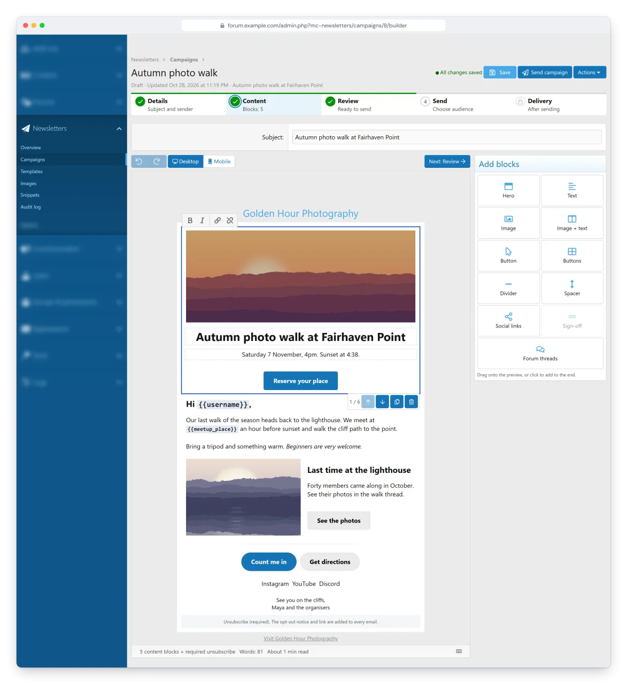The height and width of the screenshot is (684, 627).
Task: Delete the selected hero block
Action: 411,402
